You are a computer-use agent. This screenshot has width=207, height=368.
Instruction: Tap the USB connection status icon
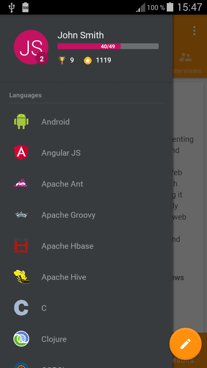[x=11, y=7]
